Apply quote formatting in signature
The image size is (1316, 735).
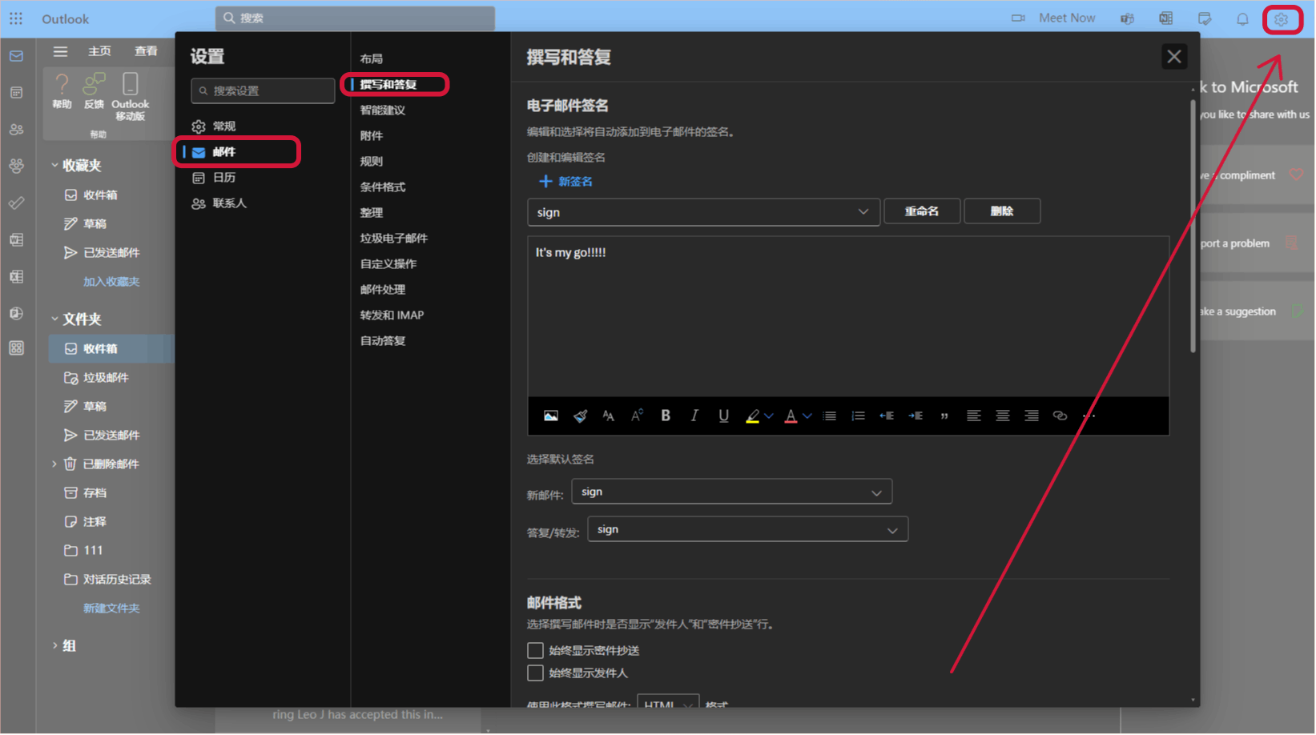945,416
